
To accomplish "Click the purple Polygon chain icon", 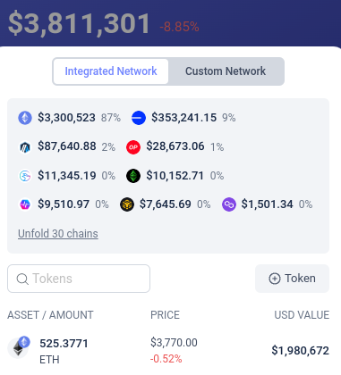I will tap(229, 204).
